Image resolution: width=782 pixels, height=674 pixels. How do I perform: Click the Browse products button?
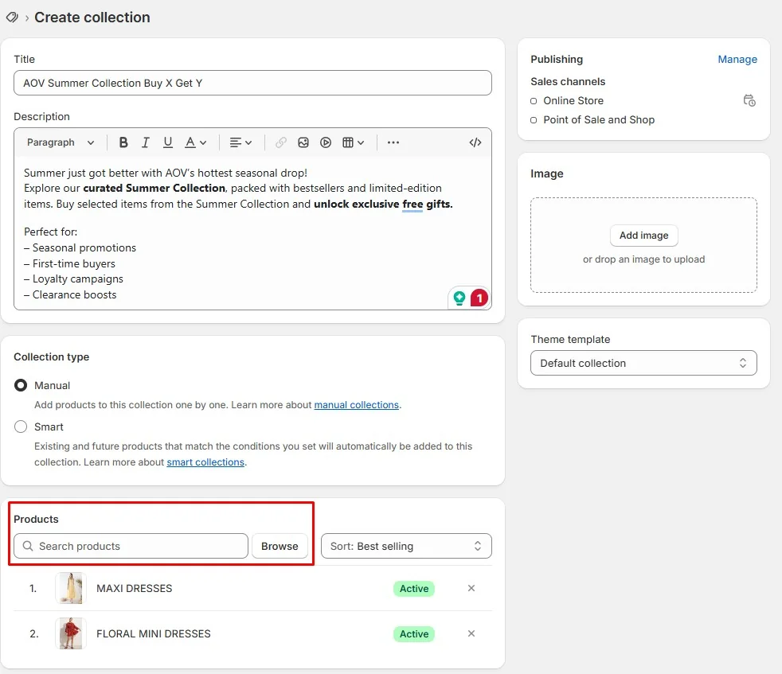[x=280, y=546]
